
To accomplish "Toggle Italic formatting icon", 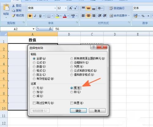I will click(x=35, y=16).
